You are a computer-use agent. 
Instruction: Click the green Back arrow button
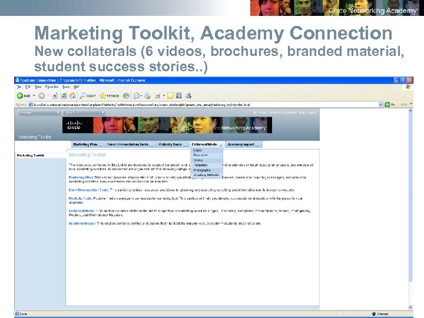click(20, 95)
